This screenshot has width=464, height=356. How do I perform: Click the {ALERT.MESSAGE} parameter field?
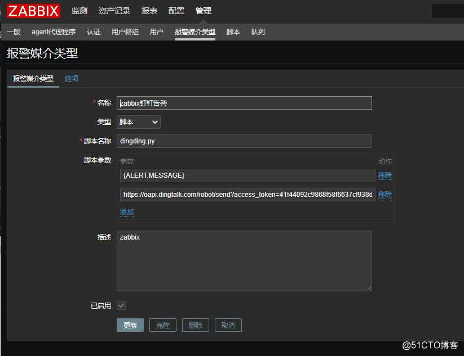248,175
